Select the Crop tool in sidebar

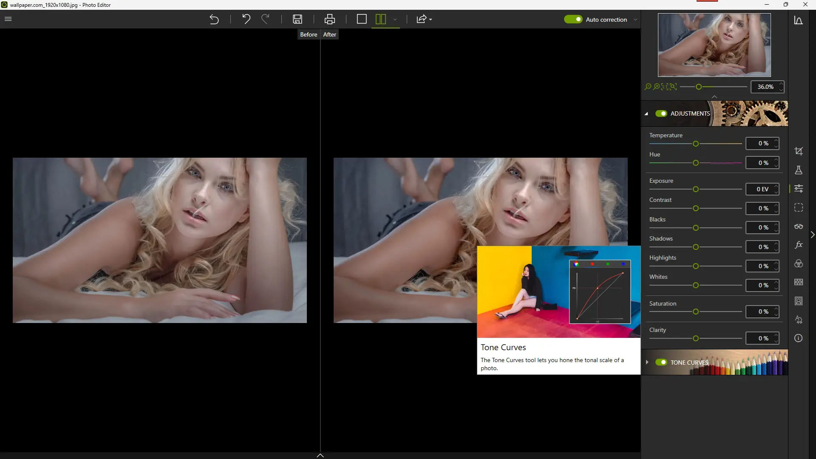point(799,151)
